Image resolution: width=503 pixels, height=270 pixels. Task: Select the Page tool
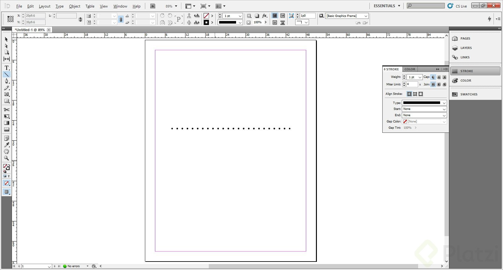point(6,52)
